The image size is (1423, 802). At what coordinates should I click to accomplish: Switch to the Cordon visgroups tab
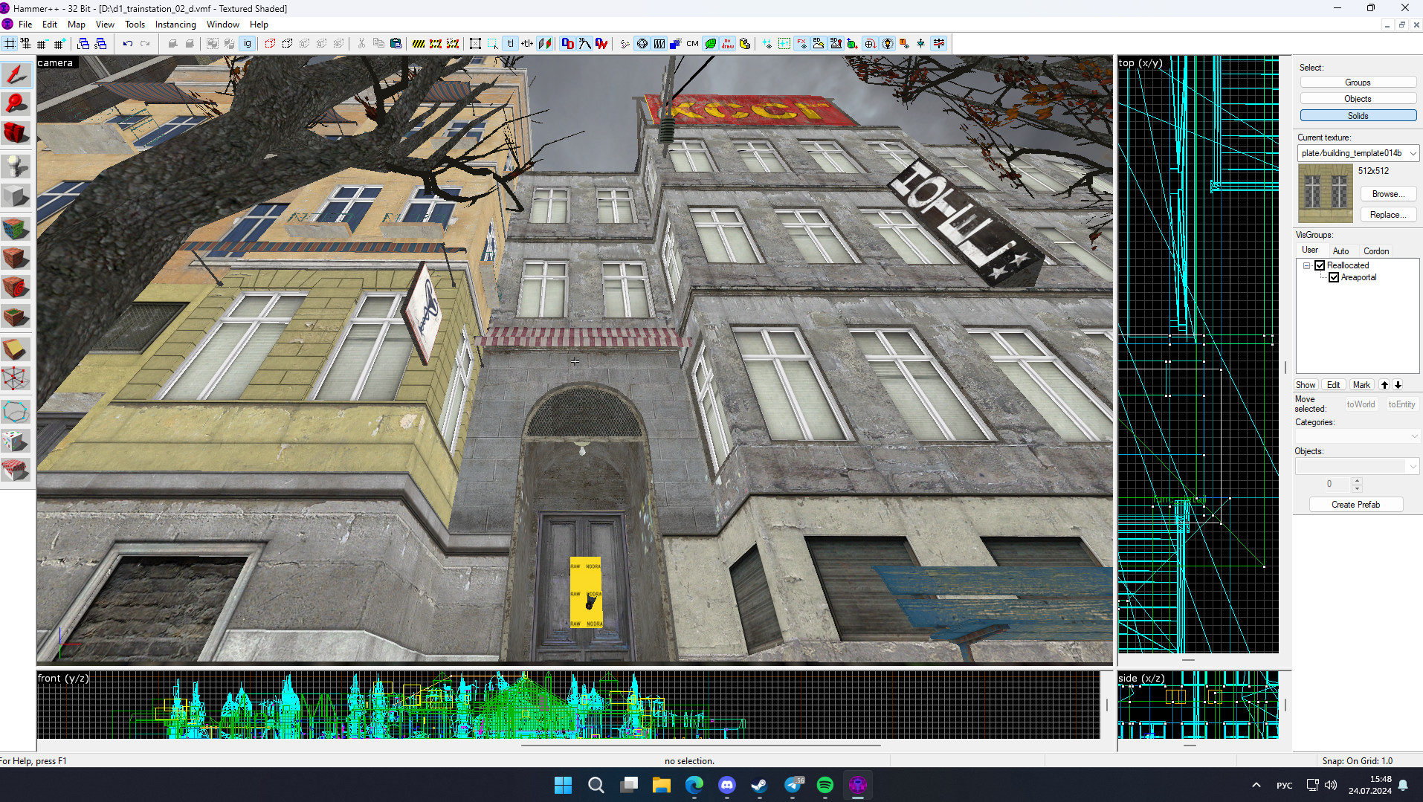[x=1375, y=250]
